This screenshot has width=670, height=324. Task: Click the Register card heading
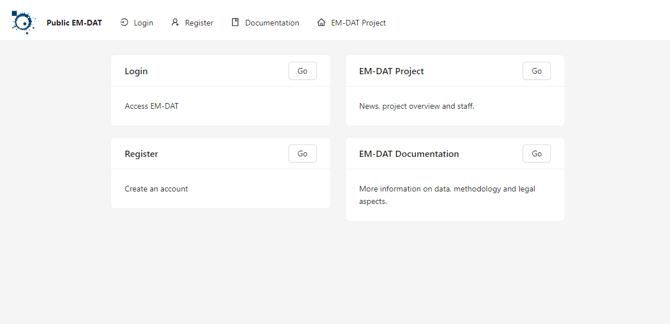(x=142, y=154)
